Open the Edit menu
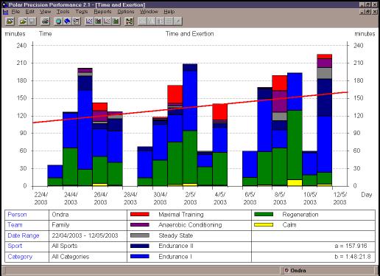 point(30,12)
